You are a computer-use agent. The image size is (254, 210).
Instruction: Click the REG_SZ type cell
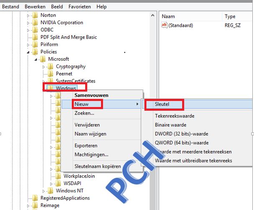point(233,26)
